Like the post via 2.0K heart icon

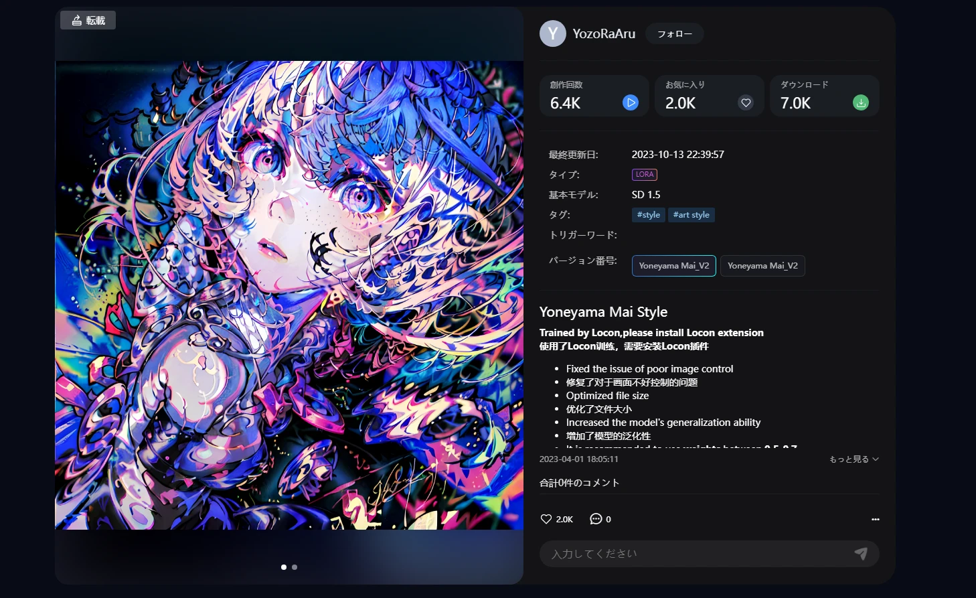[546, 519]
